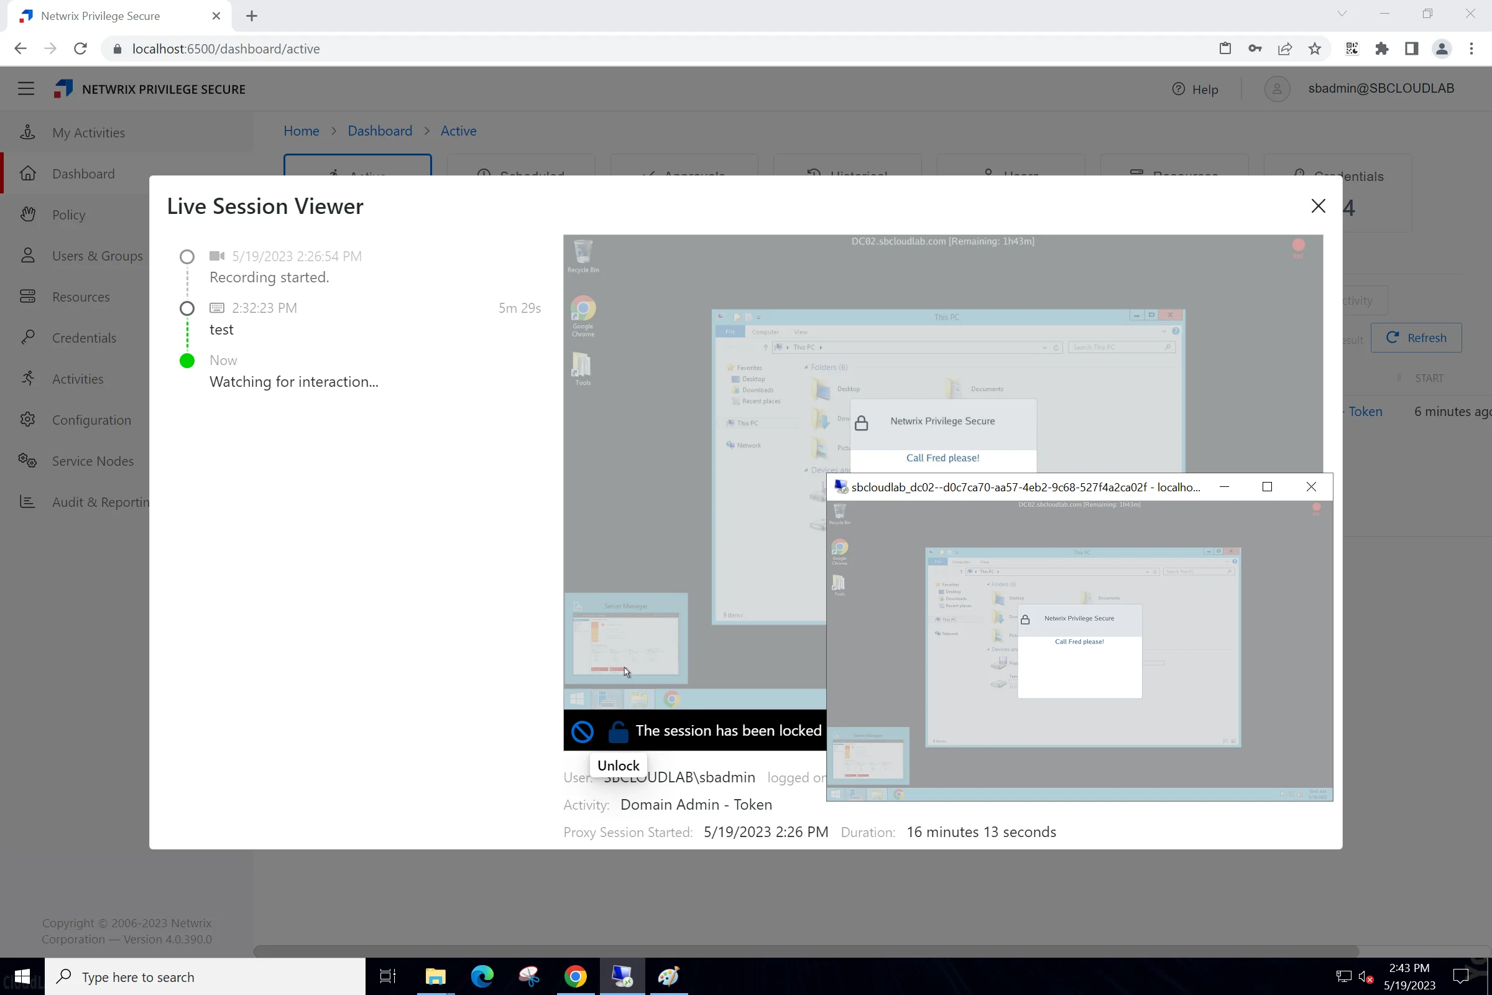Open Configuration in the sidebar
The width and height of the screenshot is (1492, 995).
pyautogui.click(x=91, y=420)
